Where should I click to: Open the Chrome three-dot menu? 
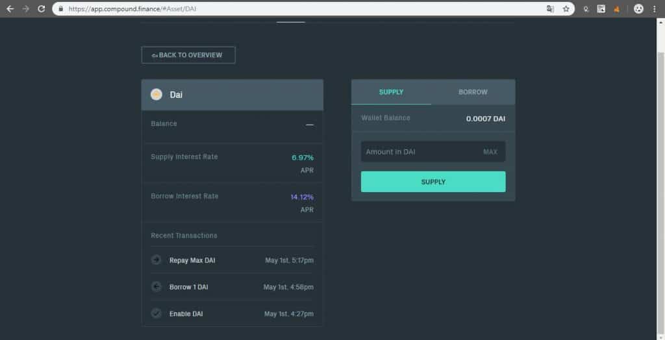(x=655, y=8)
